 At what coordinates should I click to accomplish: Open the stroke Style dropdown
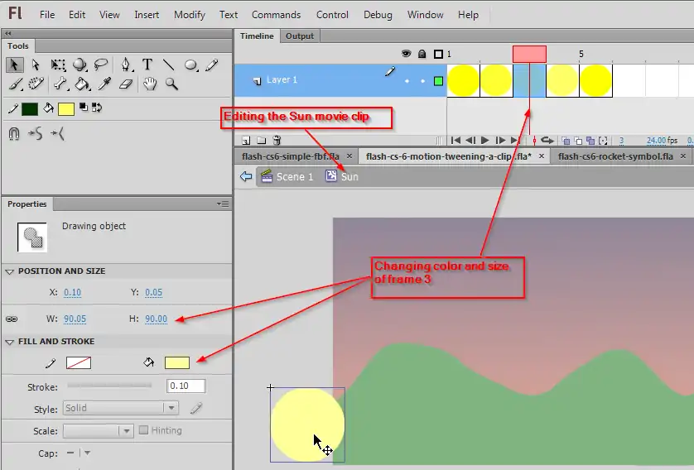click(121, 408)
